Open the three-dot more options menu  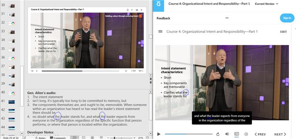tap(227, 18)
